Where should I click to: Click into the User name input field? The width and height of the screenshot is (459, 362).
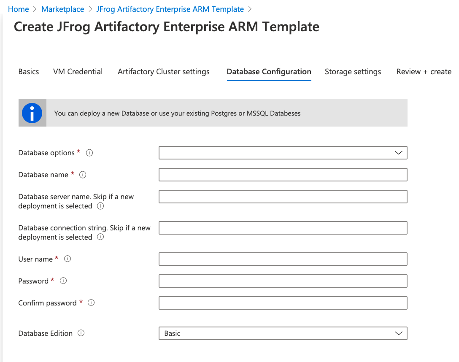[283, 259]
